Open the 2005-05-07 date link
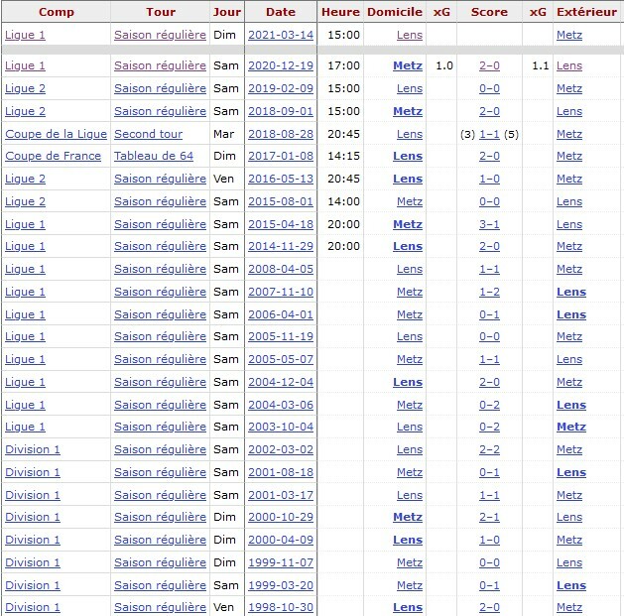The width and height of the screenshot is (624, 616). pyautogui.click(x=281, y=359)
